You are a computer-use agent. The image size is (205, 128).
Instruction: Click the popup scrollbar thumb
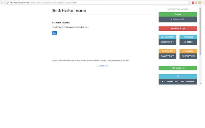coord(200,31)
